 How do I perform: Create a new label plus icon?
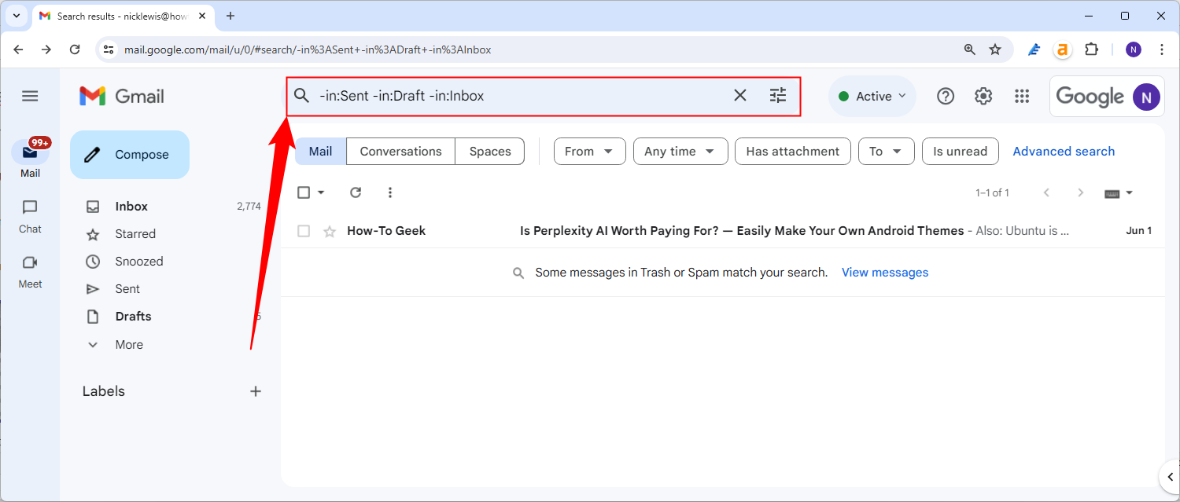coord(256,391)
